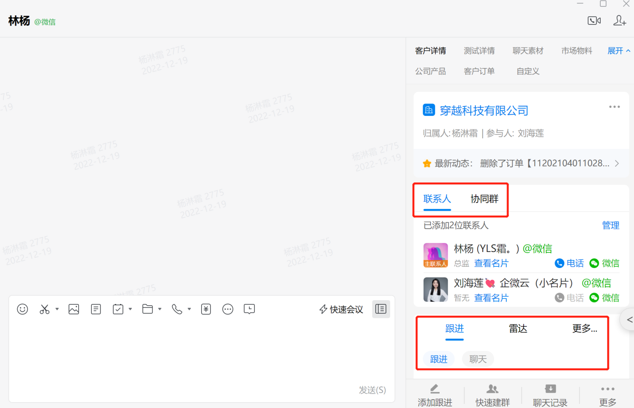
Task: Open 穿越科技有限公司 company link
Action: click(x=484, y=111)
